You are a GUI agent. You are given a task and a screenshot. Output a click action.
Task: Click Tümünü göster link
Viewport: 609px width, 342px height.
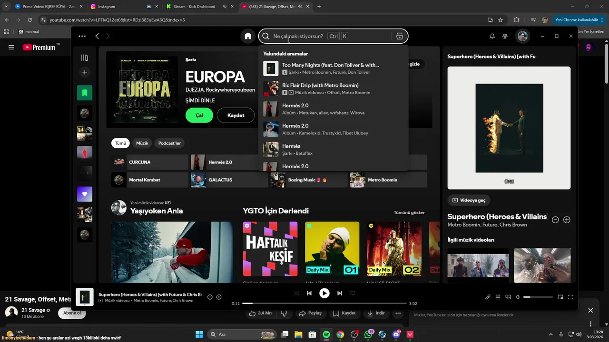(x=409, y=212)
